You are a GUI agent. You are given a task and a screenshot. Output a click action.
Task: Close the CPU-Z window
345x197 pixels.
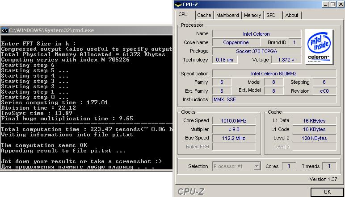tap(341, 4)
